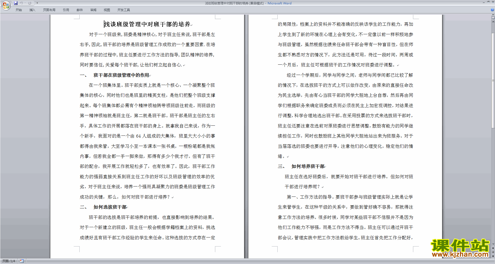This screenshot has width=495, height=264.
Task: Go to the 开发工具 ribbon tab
Action: [124, 10]
